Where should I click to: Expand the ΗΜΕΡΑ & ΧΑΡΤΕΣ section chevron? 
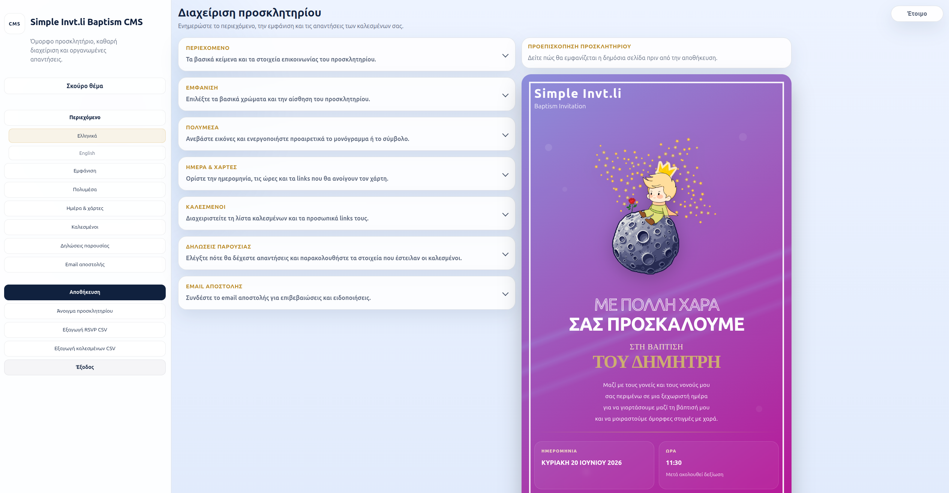pos(505,175)
